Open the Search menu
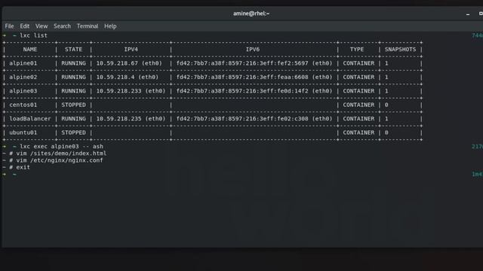Image resolution: width=483 pixels, height=271 pixels. point(62,26)
